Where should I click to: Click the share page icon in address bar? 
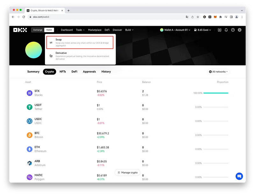pos(193,17)
